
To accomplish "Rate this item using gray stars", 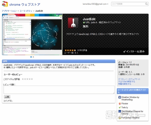I will point(27,79).
